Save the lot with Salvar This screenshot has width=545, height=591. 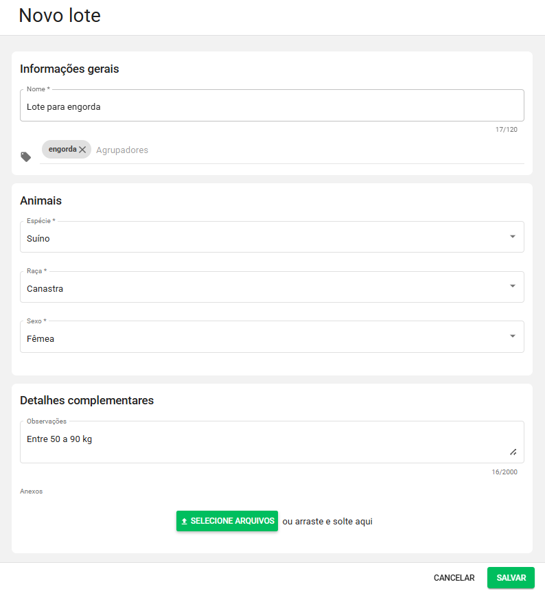(x=511, y=578)
